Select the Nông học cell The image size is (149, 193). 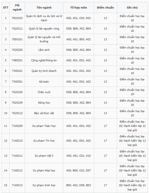coord(44,103)
